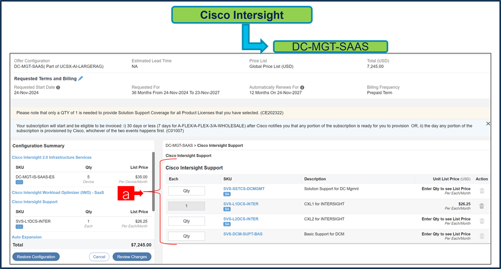This screenshot has height=269, width=501.
Task: Click $26.25 price in support table
Action: point(464,204)
